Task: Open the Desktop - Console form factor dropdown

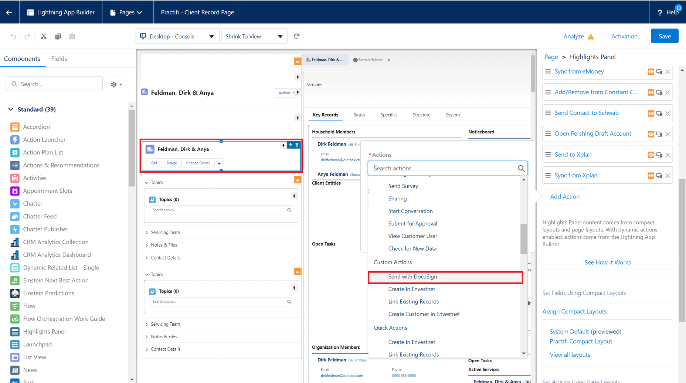Action: [x=177, y=36]
